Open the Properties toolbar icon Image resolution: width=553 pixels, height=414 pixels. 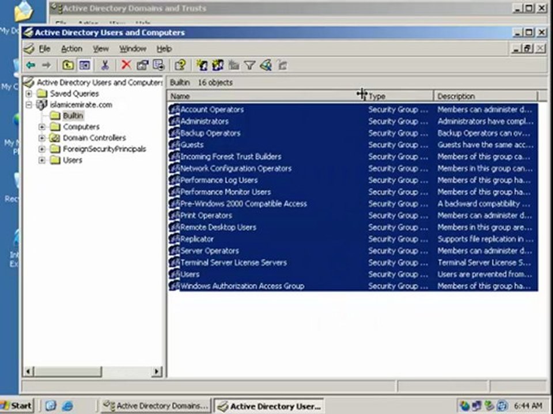(x=142, y=65)
